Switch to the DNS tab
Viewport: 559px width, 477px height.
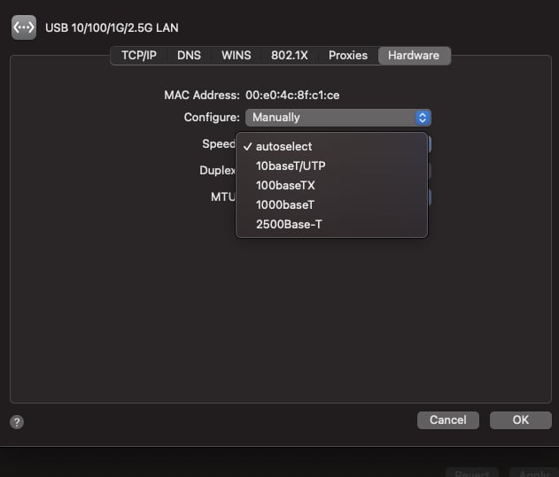pyautogui.click(x=189, y=56)
